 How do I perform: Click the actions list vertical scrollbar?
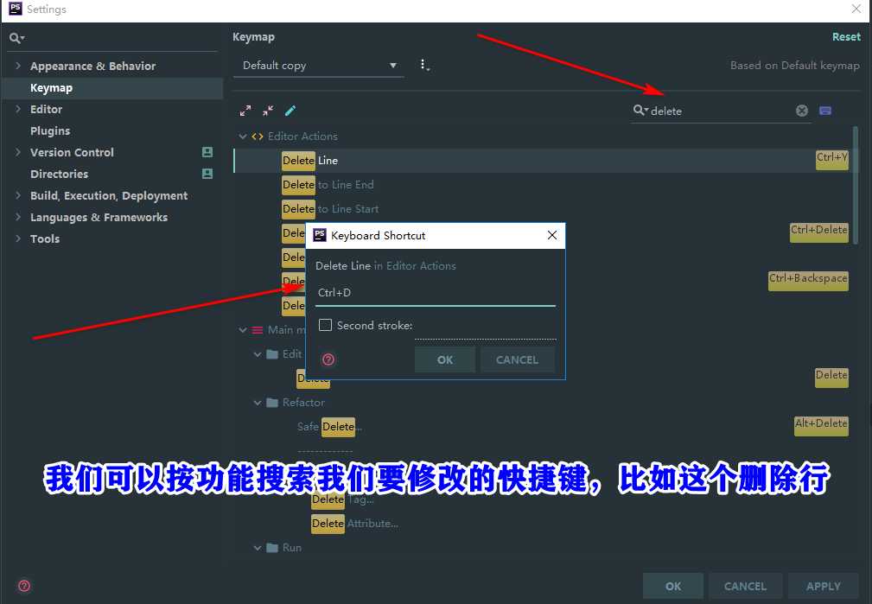(x=856, y=184)
